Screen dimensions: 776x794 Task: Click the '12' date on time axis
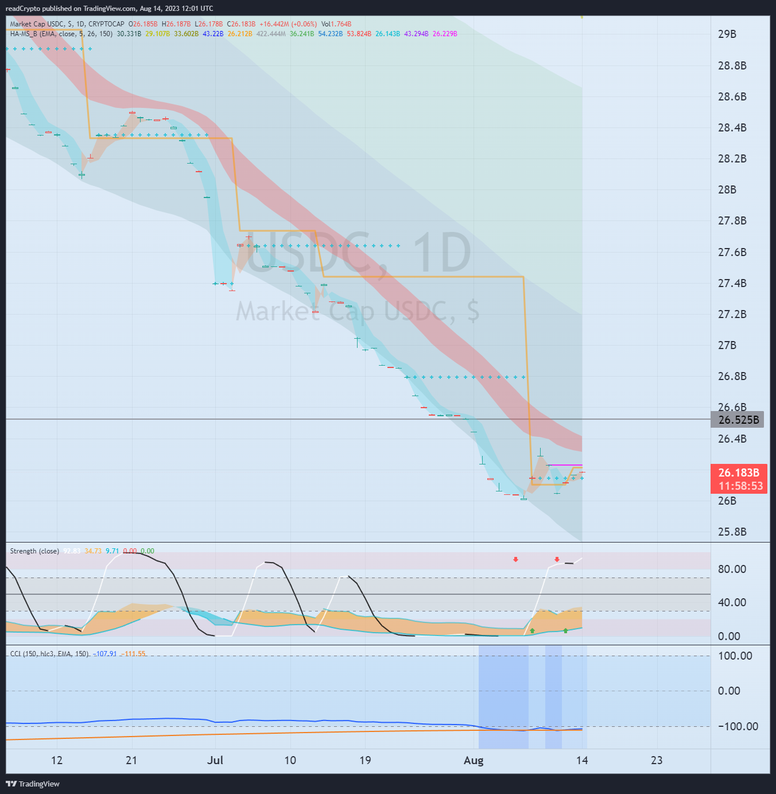pyautogui.click(x=57, y=760)
